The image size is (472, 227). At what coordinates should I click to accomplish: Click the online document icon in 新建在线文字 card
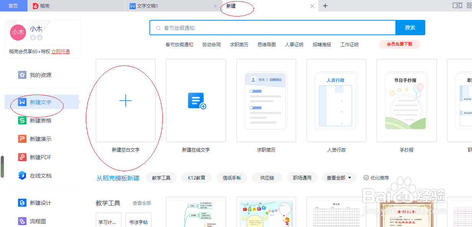click(x=197, y=101)
